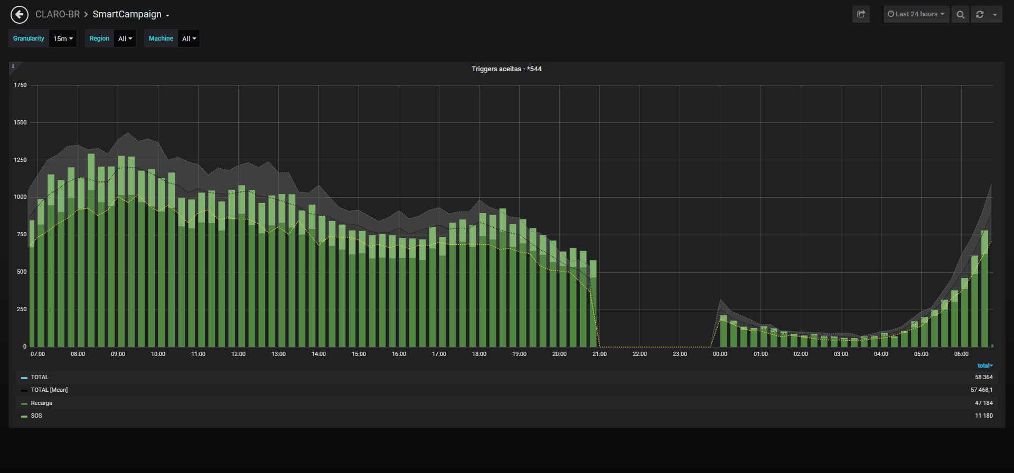
Task: Toggle the Recarga series in legend
Action: coord(42,403)
